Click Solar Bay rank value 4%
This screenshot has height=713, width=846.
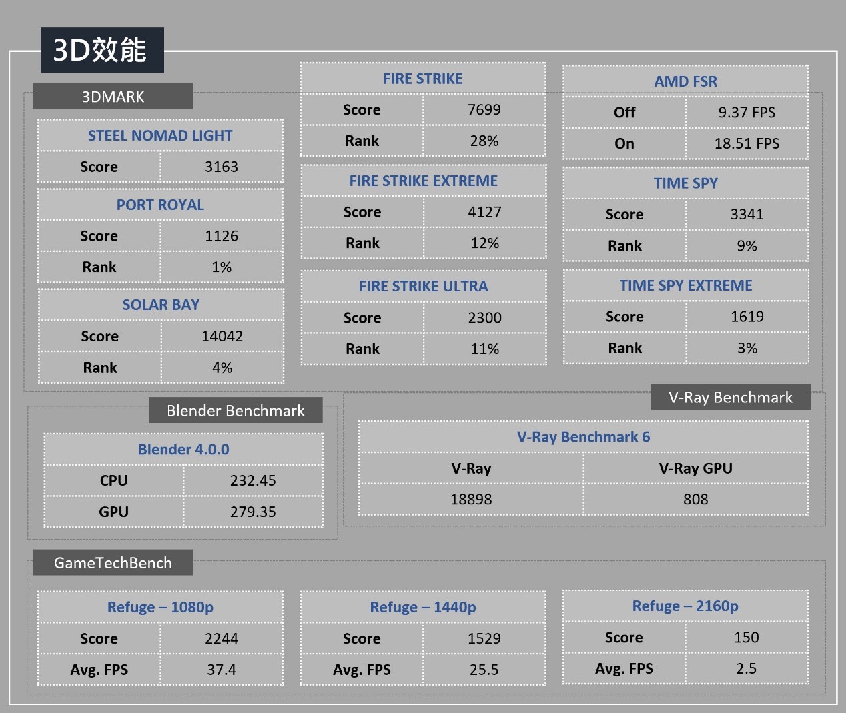click(222, 368)
